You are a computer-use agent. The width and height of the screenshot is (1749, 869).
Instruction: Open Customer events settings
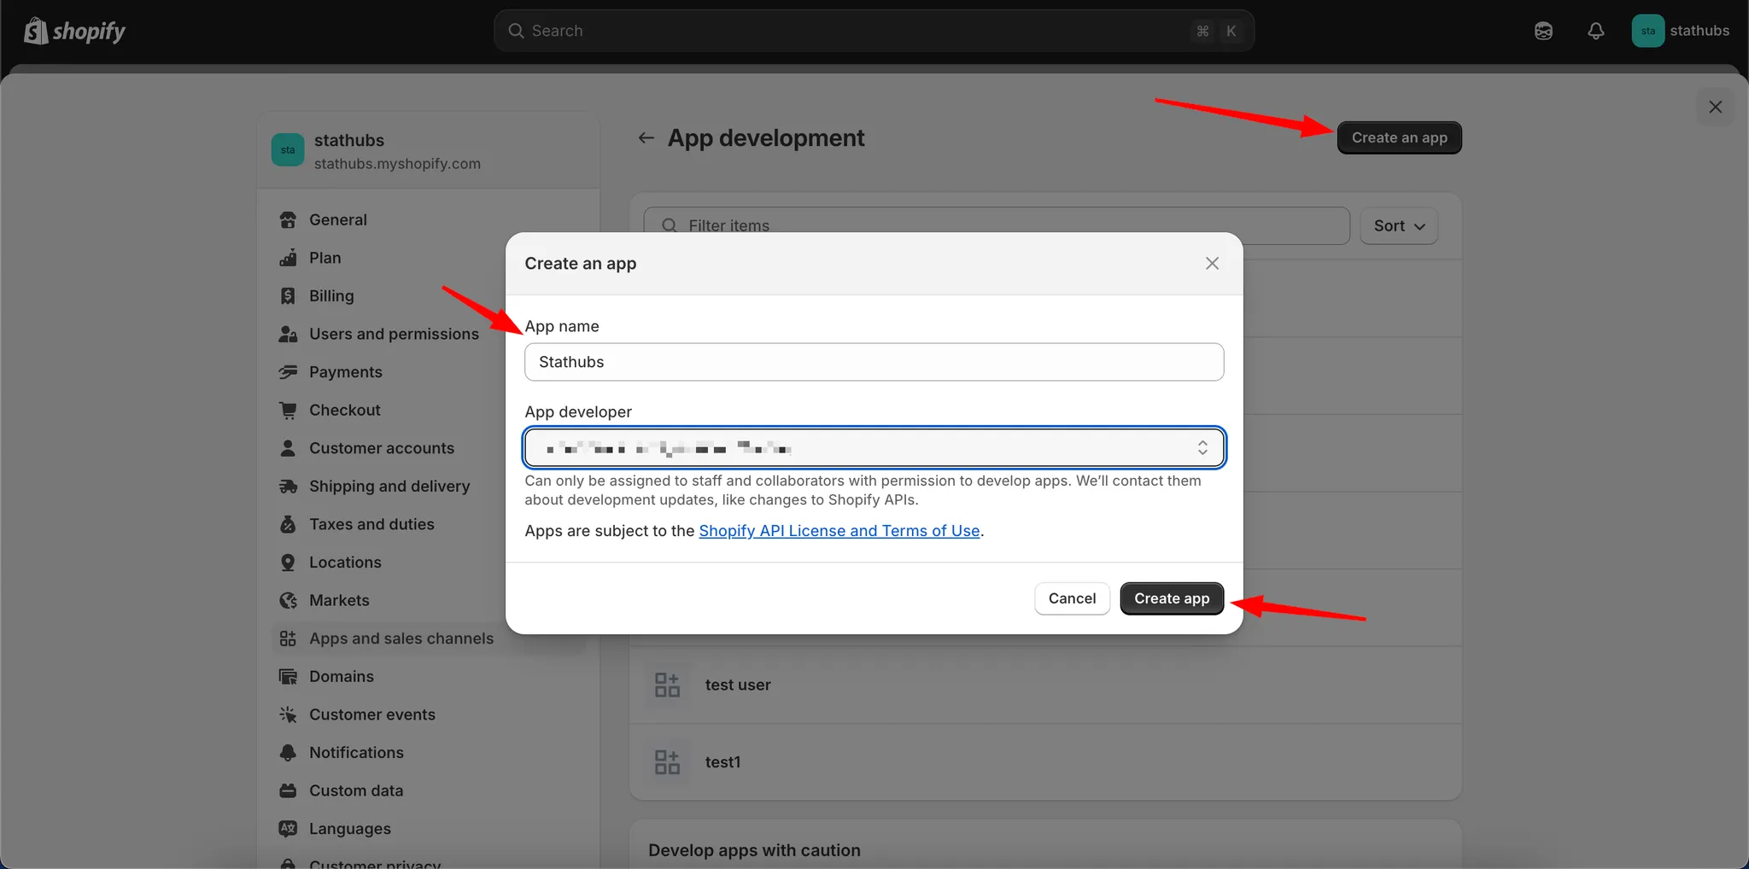point(371,714)
